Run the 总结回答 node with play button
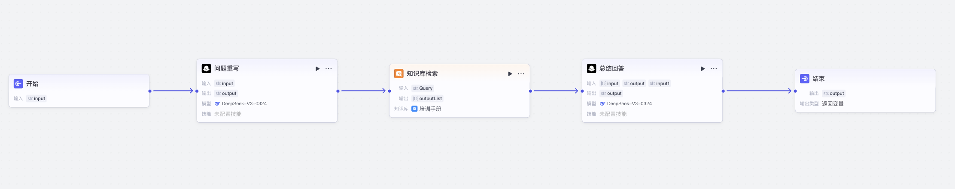The height and width of the screenshot is (189, 955). [703, 68]
